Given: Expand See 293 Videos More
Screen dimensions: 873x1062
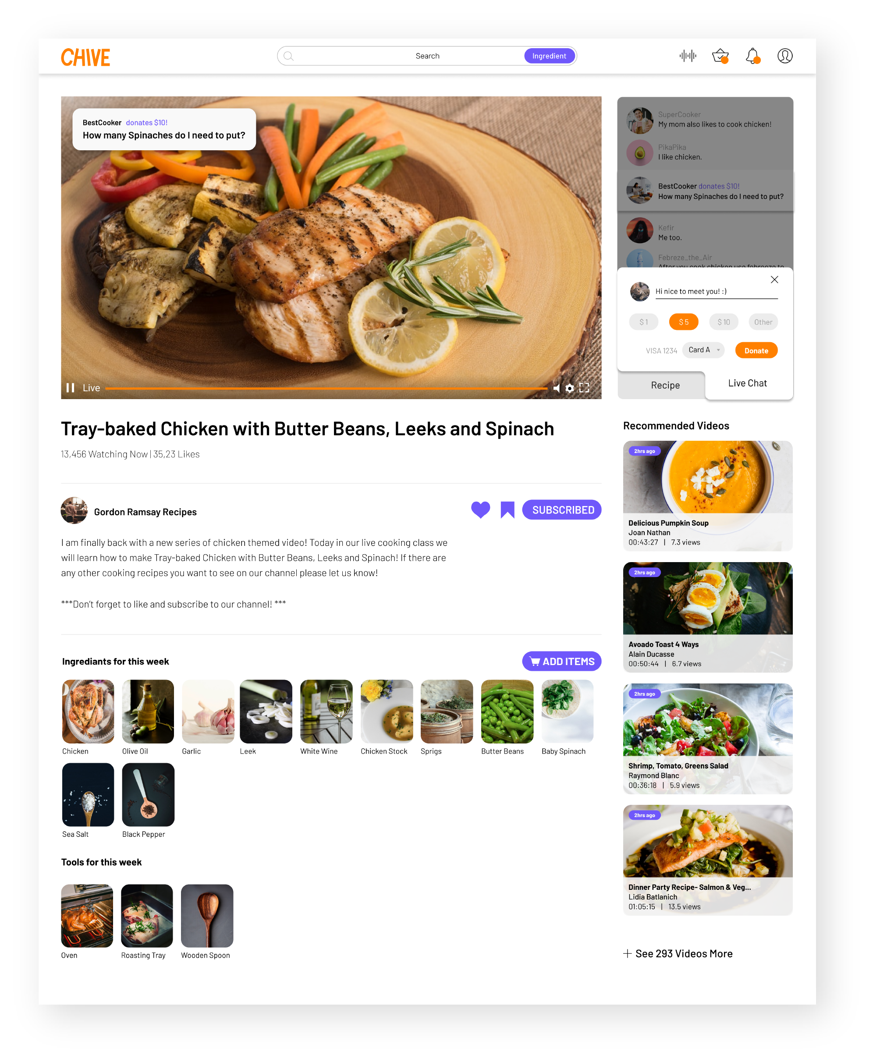Looking at the screenshot, I should (x=678, y=953).
